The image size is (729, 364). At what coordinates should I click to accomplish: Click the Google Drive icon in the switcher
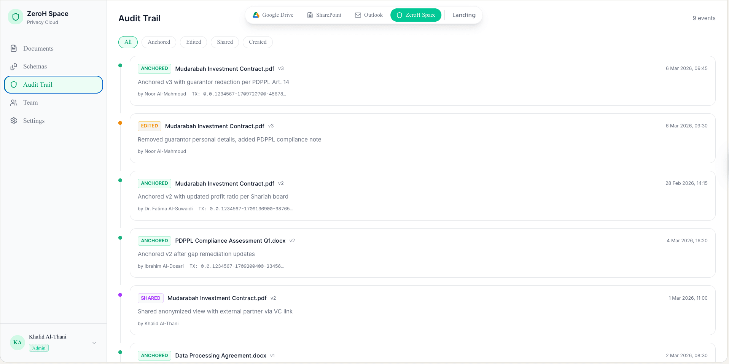pos(256,15)
